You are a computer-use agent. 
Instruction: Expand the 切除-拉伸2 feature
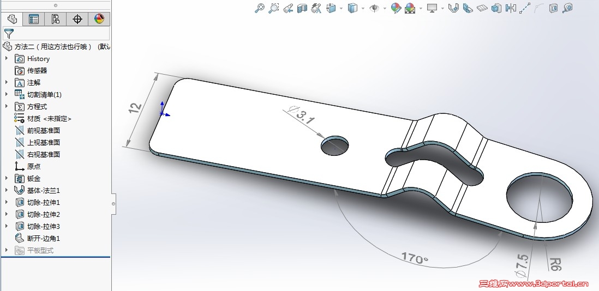(6, 214)
